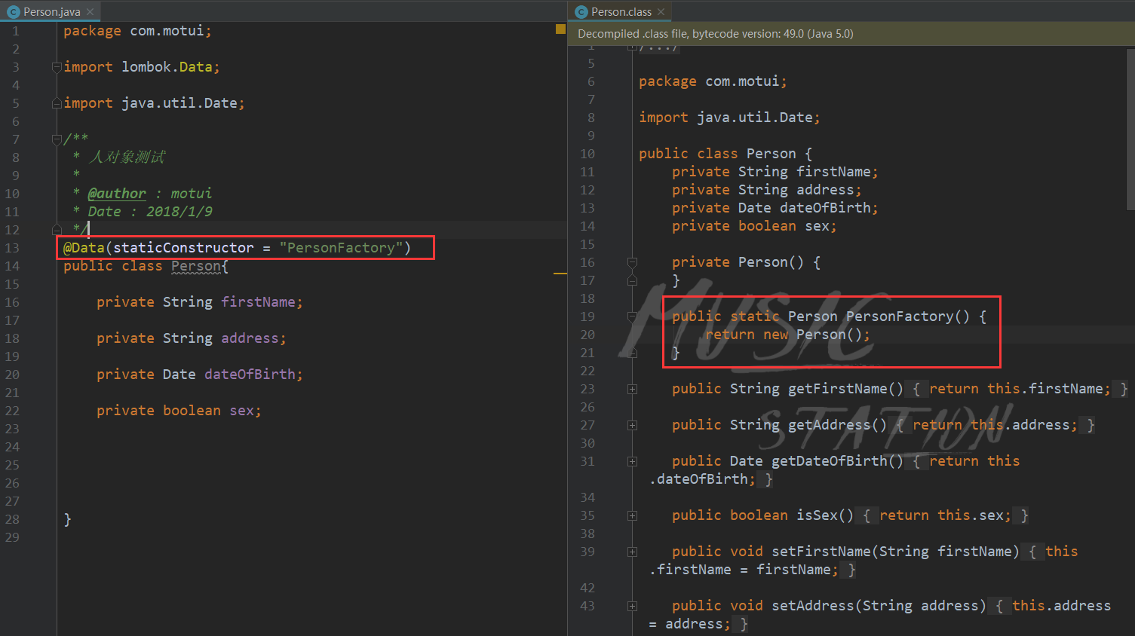Switch to the Person.java tab
Viewport: 1135px width, 636px height.
pos(51,11)
